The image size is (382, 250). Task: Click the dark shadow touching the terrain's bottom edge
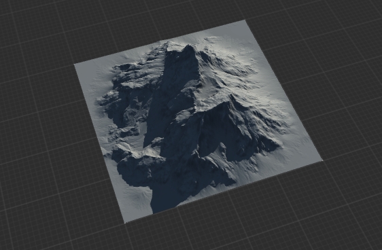[x=166, y=200]
